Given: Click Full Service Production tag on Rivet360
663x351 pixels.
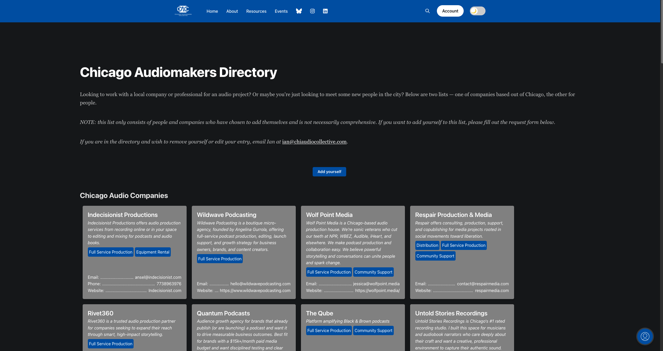Looking at the screenshot, I should (111, 344).
